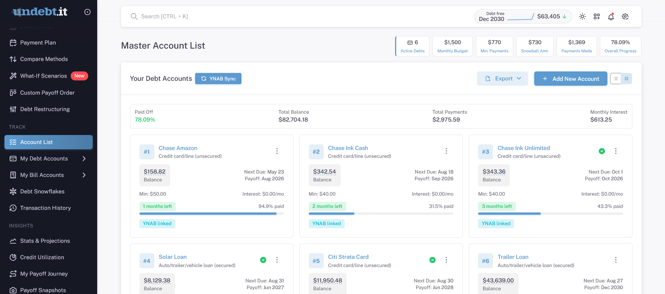Open options menu for Chase Amazon card

(277, 151)
